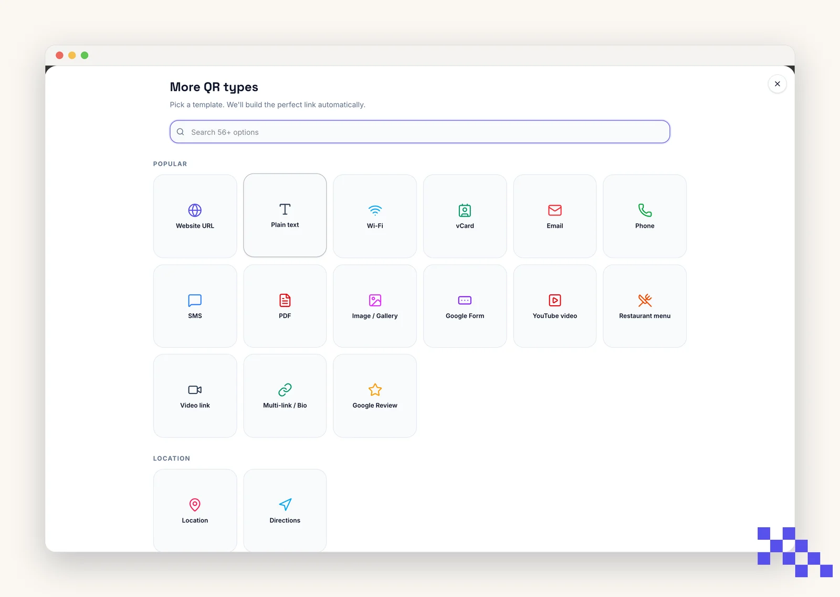The height and width of the screenshot is (597, 840).
Task: Click the Image / Gallery label
Action: coord(375,316)
